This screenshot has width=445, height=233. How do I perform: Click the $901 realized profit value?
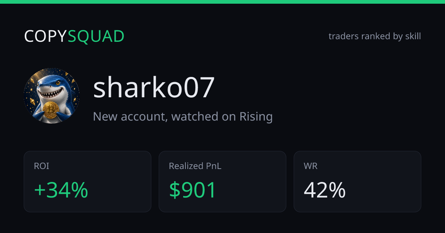[192, 190]
